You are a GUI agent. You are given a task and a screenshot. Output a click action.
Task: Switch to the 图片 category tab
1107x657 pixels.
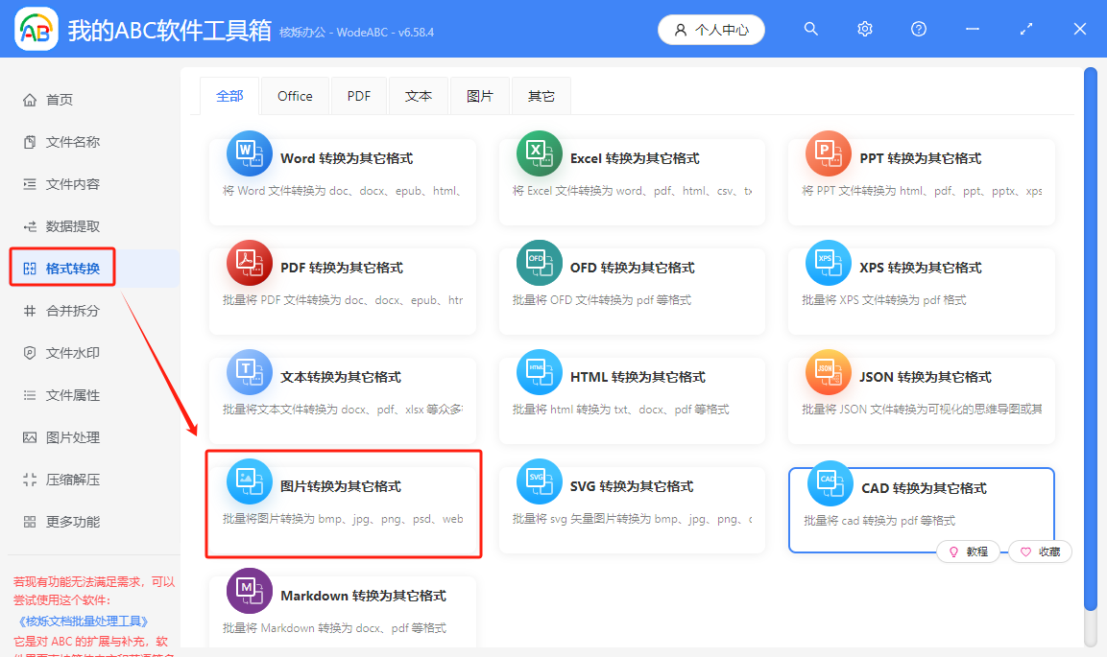pos(479,95)
